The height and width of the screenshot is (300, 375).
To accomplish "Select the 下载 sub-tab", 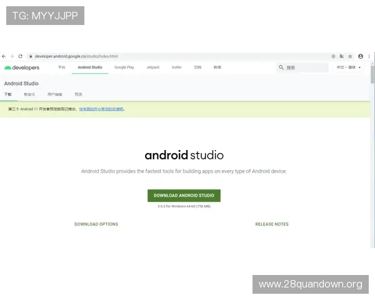I will pos(8,94).
